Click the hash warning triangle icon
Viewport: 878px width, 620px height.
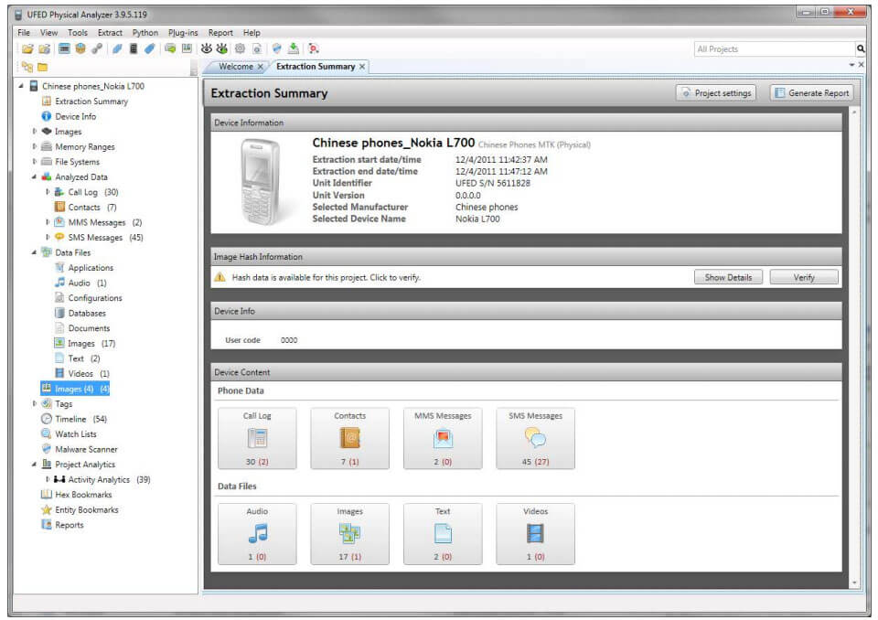point(220,277)
